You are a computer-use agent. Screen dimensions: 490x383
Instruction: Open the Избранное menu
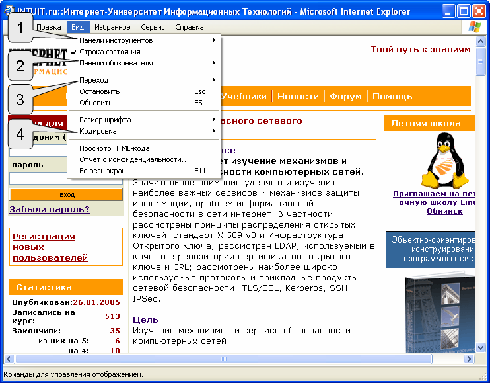[x=112, y=27]
